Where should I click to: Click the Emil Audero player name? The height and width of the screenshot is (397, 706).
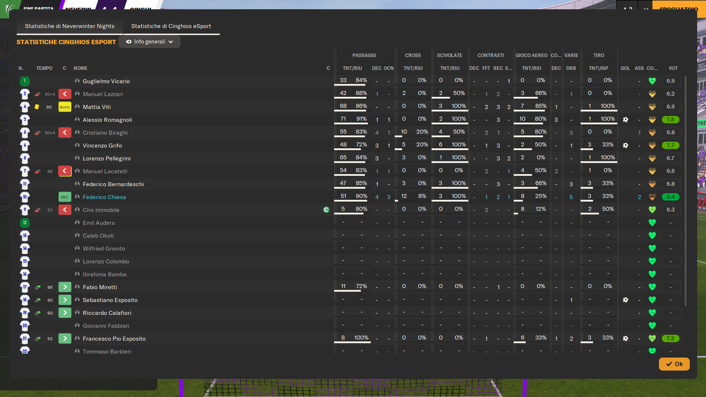99,223
